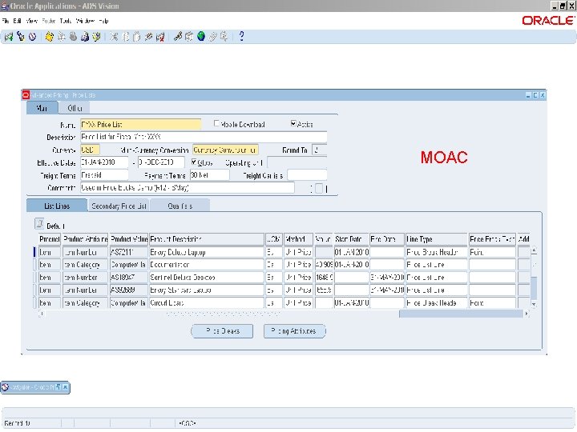The height and width of the screenshot is (432, 577).
Task: Click the folder icon beside Default
Action: [x=39, y=223]
